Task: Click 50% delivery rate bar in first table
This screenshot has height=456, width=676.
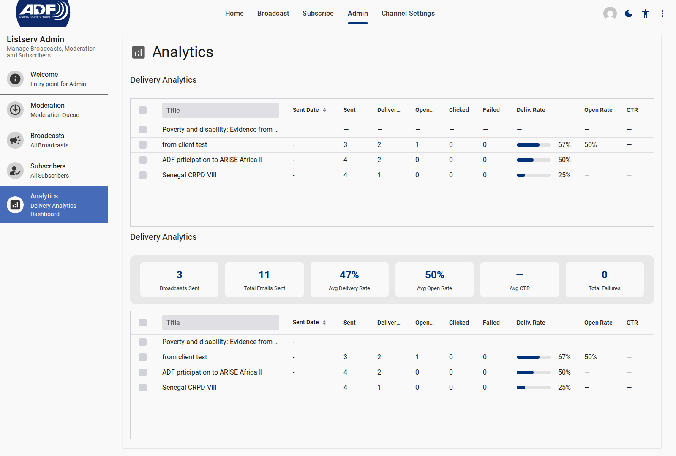Action: [533, 160]
